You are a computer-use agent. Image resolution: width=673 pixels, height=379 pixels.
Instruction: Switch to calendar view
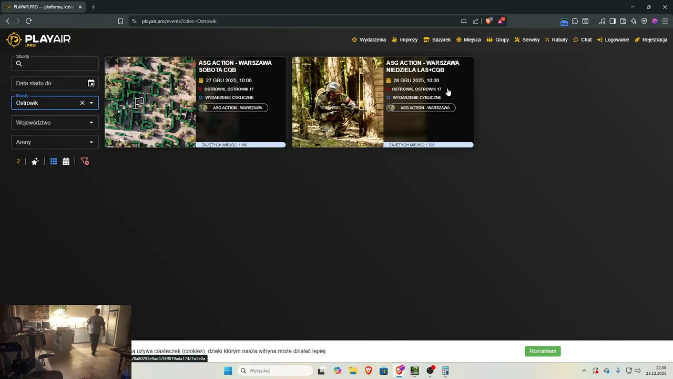pyautogui.click(x=66, y=162)
